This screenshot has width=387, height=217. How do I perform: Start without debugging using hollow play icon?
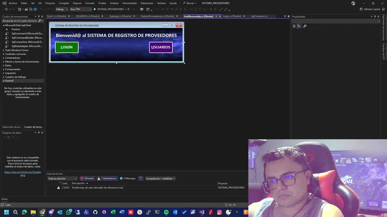(128, 9)
